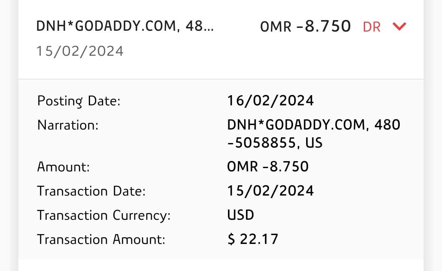Tap the Narration label
This screenshot has height=271, width=442.
point(68,125)
